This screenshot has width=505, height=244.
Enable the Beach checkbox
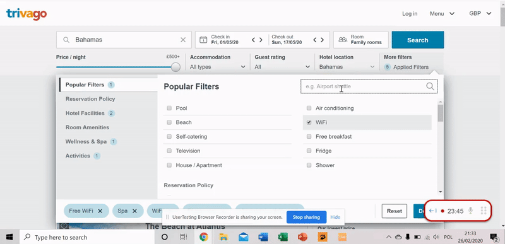click(x=169, y=122)
